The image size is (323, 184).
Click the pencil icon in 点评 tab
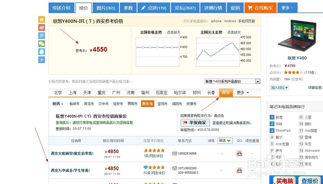(143, 8)
